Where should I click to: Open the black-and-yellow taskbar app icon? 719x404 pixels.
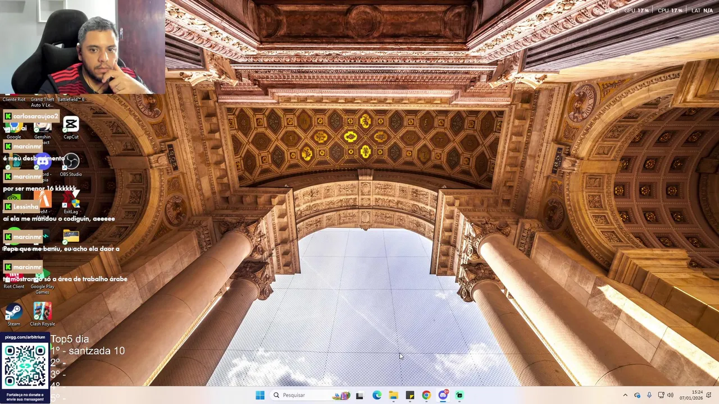[410, 395]
